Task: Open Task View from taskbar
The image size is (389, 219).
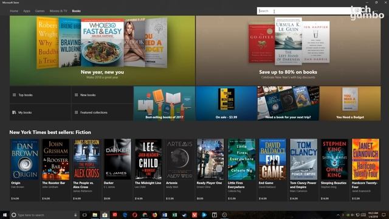Action: 84,215
